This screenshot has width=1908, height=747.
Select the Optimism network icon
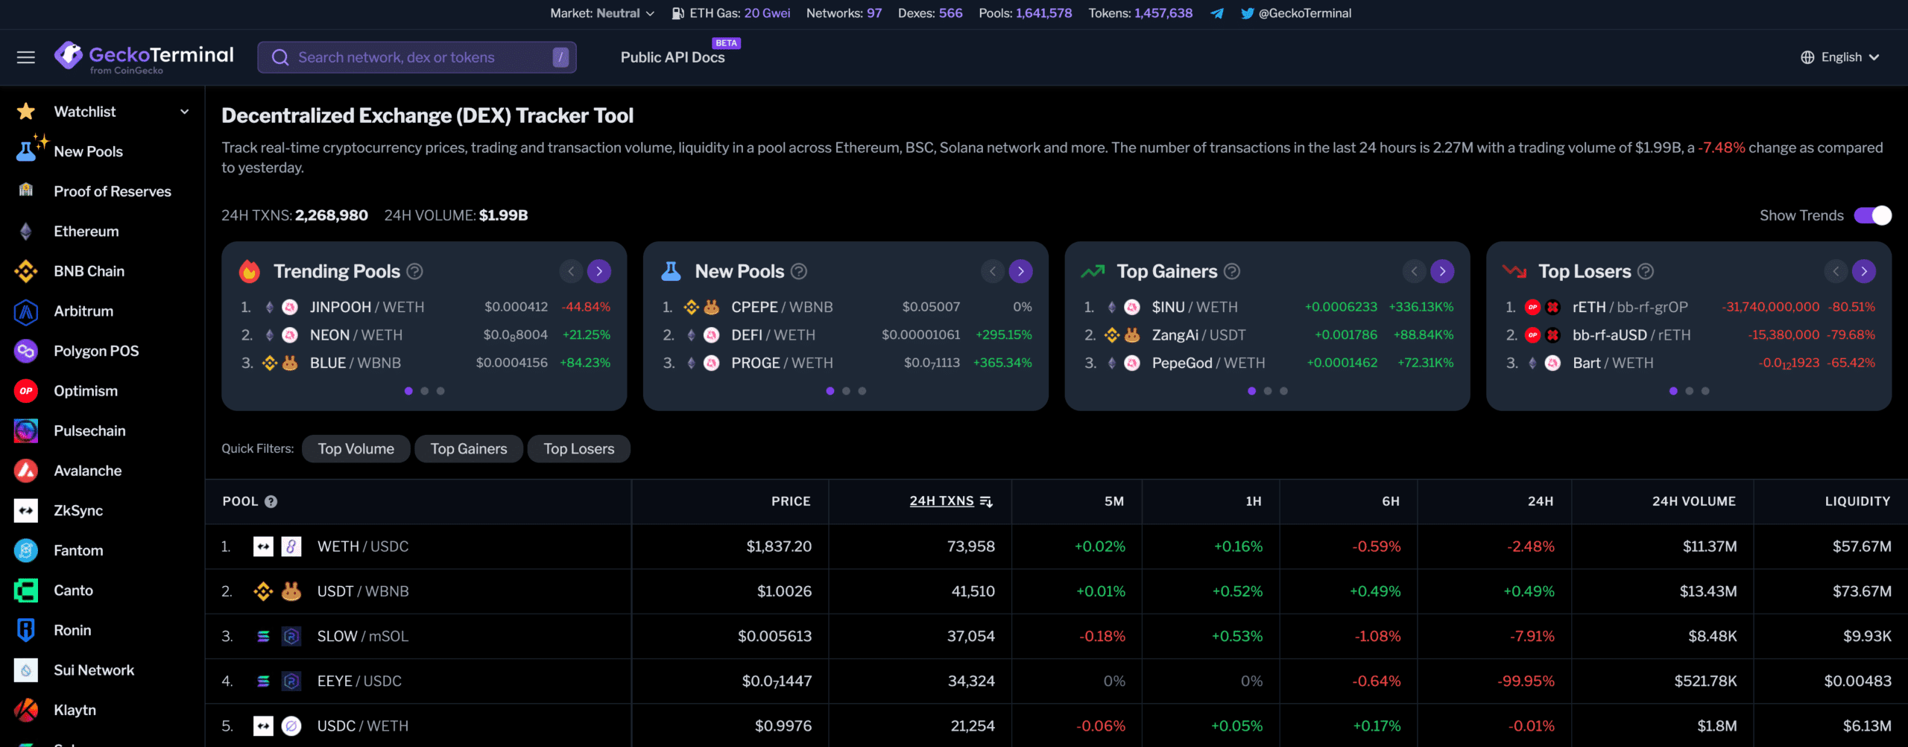pyautogui.click(x=26, y=391)
